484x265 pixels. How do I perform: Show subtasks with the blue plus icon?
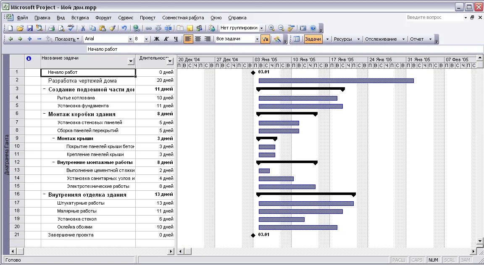point(30,39)
